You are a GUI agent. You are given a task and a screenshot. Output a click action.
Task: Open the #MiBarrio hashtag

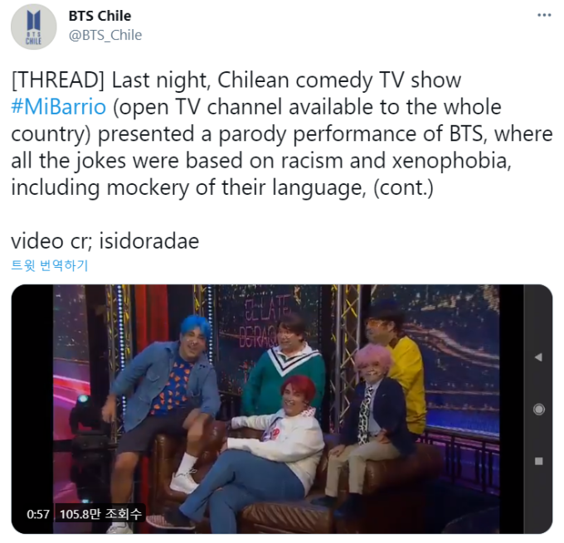(59, 107)
